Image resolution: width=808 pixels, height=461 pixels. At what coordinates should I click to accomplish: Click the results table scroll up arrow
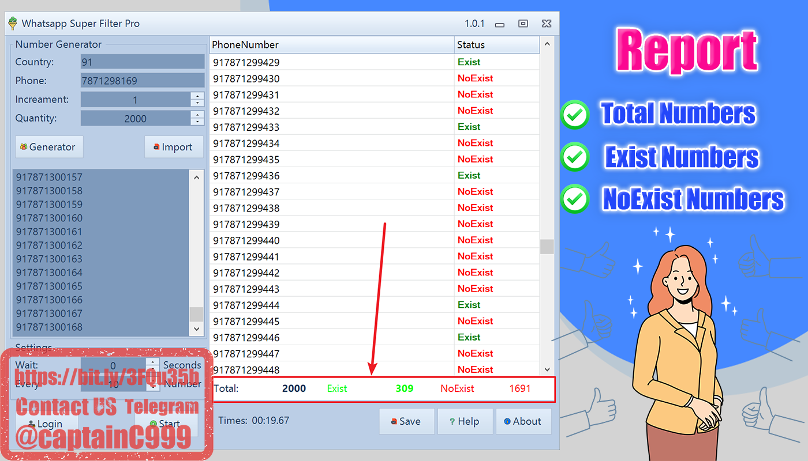point(547,44)
